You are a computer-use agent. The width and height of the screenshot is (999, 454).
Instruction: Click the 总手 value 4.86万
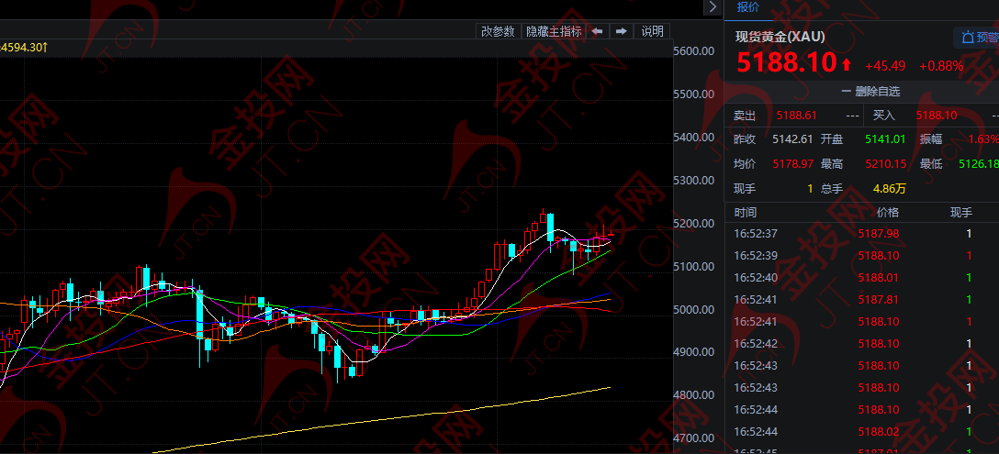tap(889, 188)
